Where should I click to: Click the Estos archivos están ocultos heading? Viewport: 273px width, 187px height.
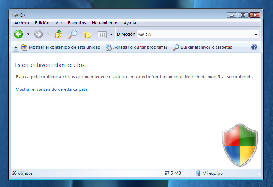pyautogui.click(x=50, y=65)
